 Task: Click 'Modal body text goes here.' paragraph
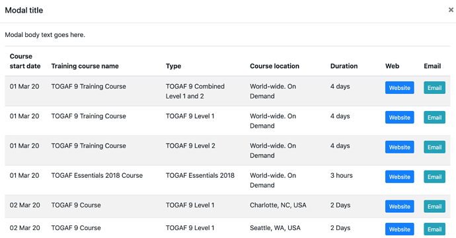pos(45,35)
